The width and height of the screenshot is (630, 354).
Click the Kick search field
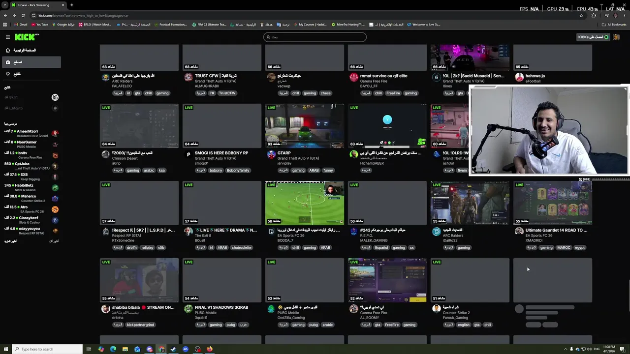tap(315, 37)
